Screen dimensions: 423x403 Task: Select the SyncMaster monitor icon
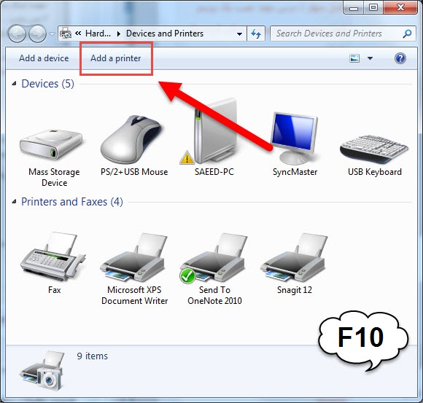295,138
